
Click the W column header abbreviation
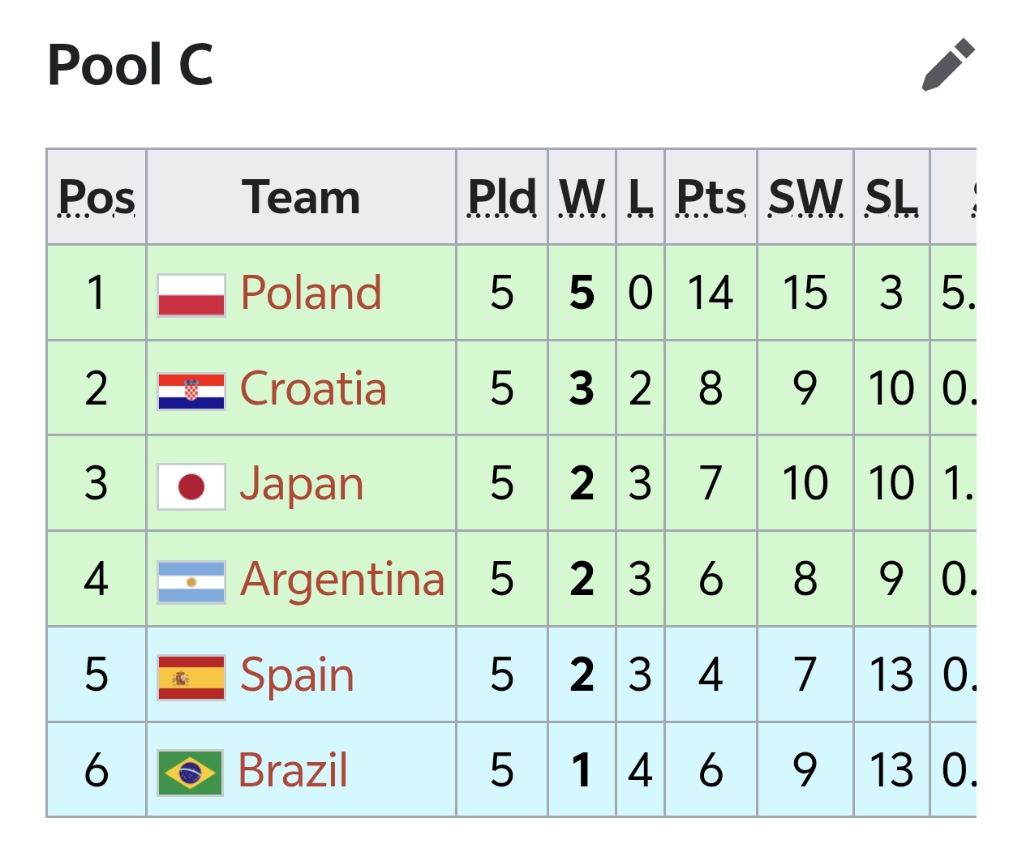[x=582, y=198]
